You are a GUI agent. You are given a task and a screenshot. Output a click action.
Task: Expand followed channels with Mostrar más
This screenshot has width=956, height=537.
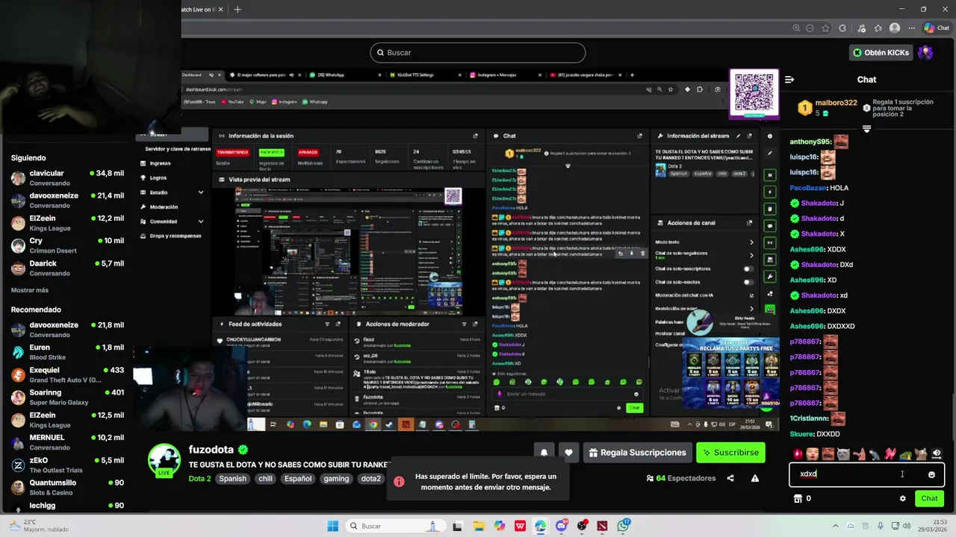[x=30, y=290]
